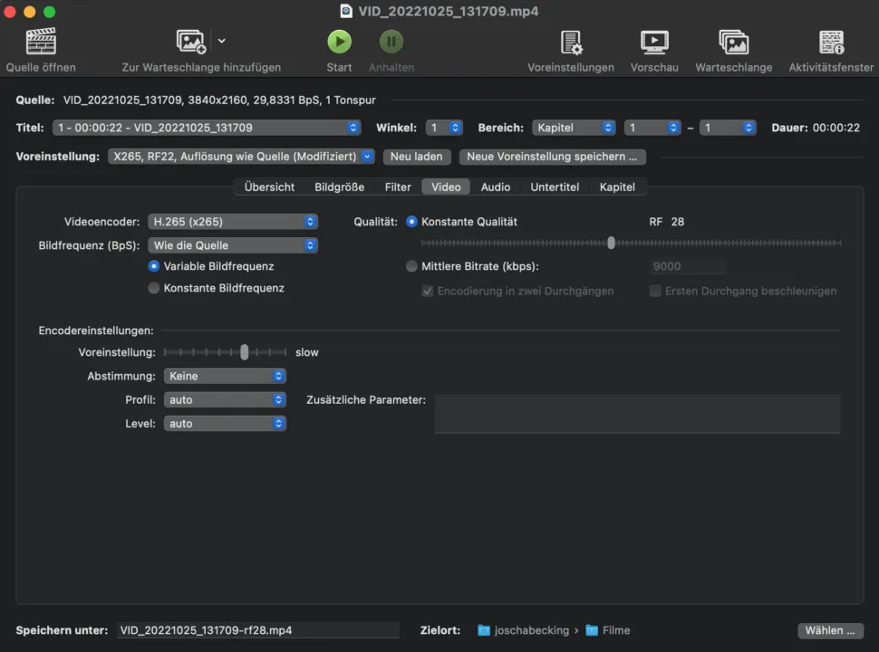Switch to the Kapitel tab
The image size is (879, 652).
[x=617, y=187]
